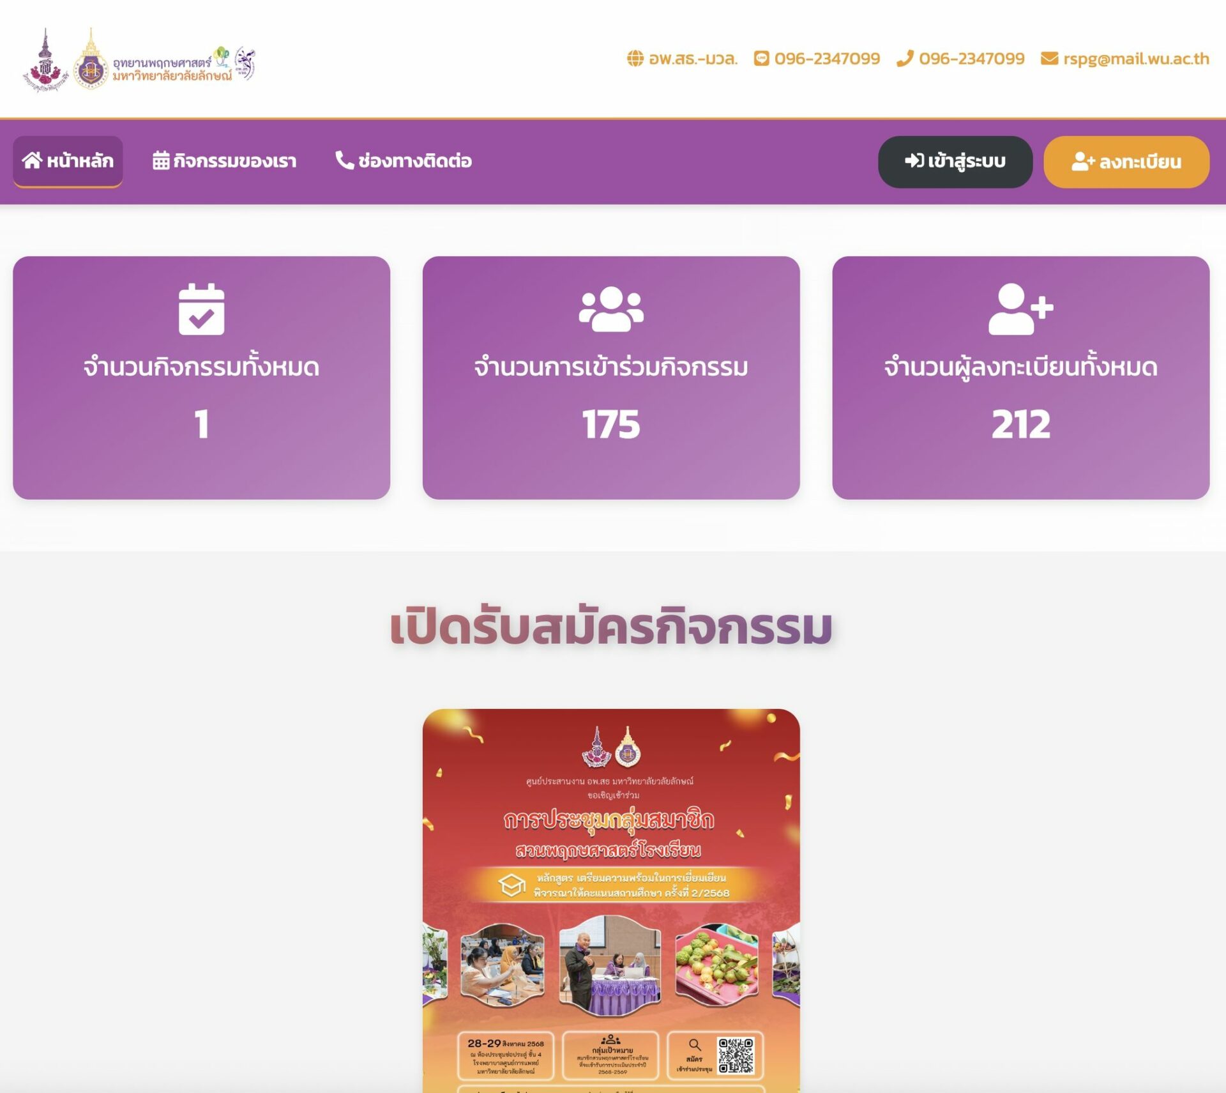
Task: Click the globe icon beside อพ.สธ.-มวล.
Action: (x=635, y=59)
